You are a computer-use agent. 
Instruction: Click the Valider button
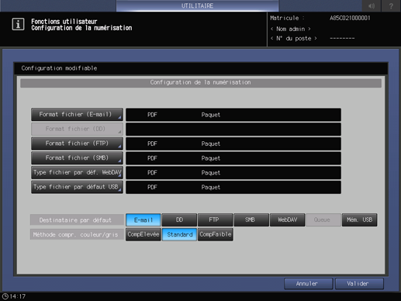point(359,284)
